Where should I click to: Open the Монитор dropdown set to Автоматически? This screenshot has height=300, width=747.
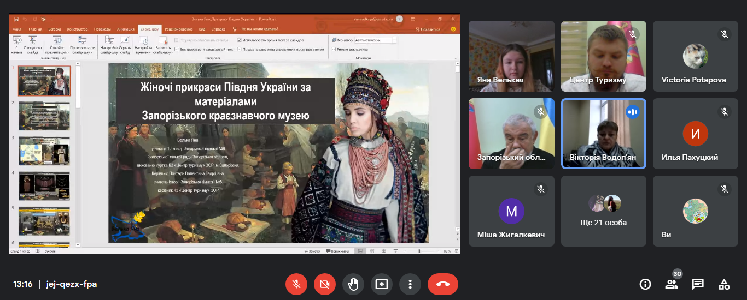(394, 40)
